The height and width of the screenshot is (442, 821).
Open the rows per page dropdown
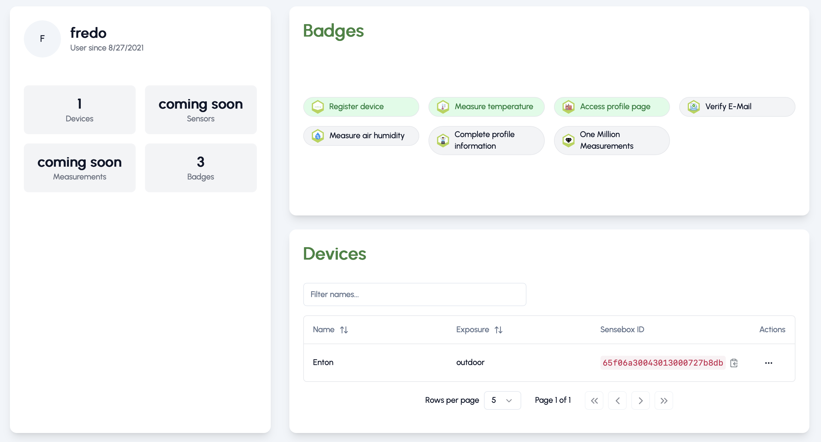502,400
